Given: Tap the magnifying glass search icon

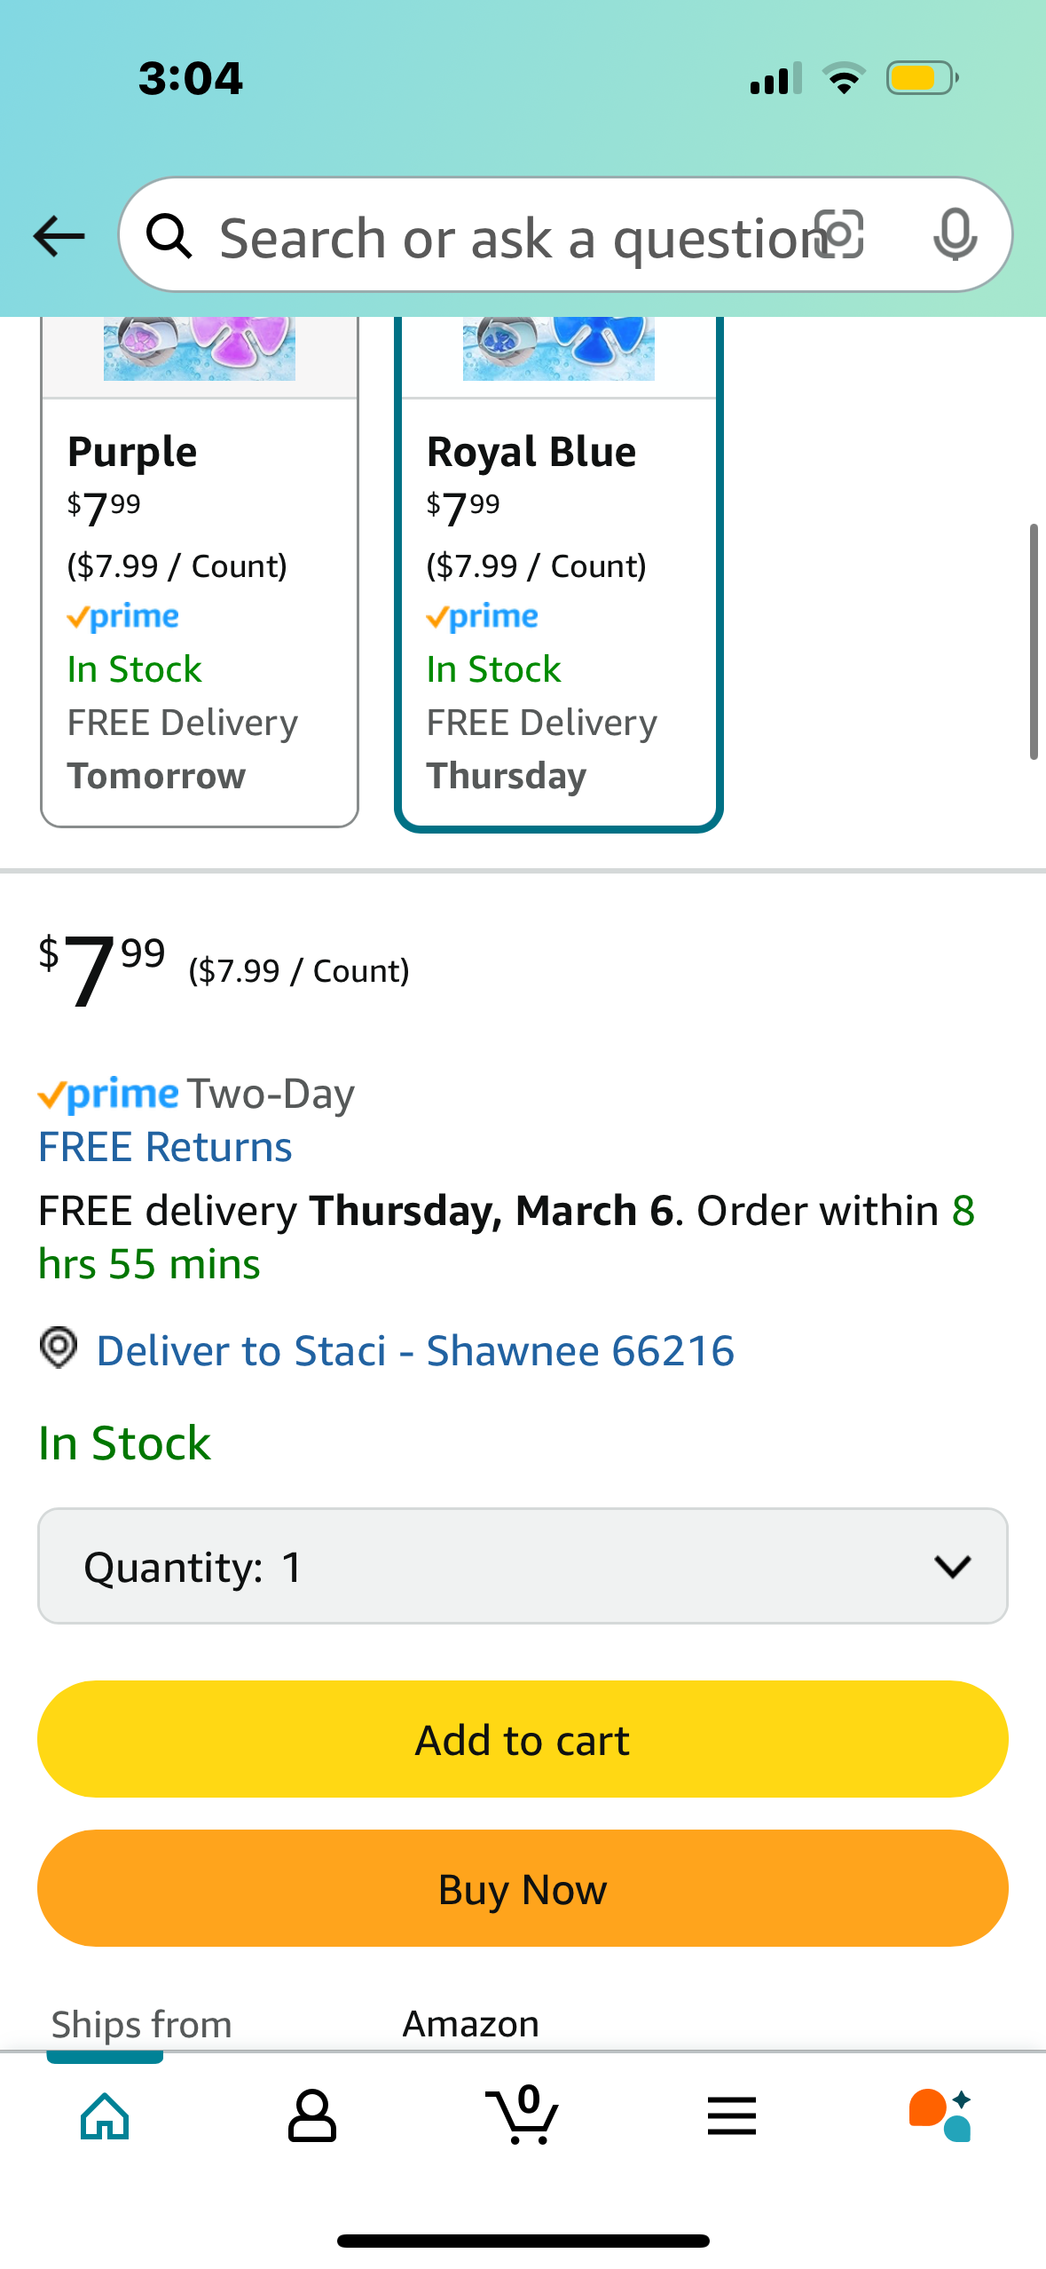Looking at the screenshot, I should 169,236.
